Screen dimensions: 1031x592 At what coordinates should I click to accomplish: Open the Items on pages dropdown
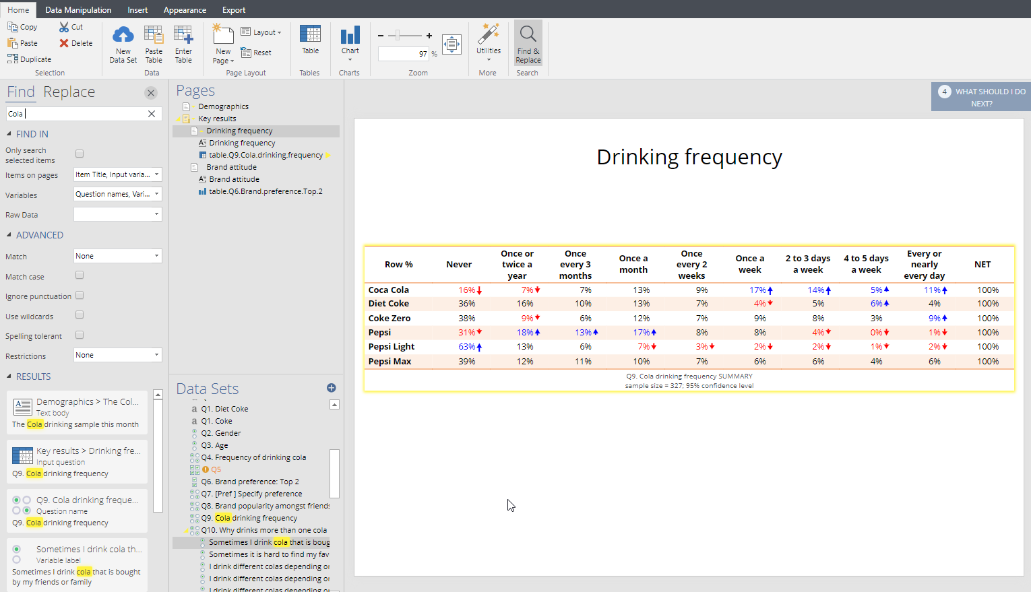(117, 174)
